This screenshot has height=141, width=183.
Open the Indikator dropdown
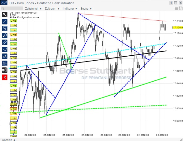pos(70,9)
